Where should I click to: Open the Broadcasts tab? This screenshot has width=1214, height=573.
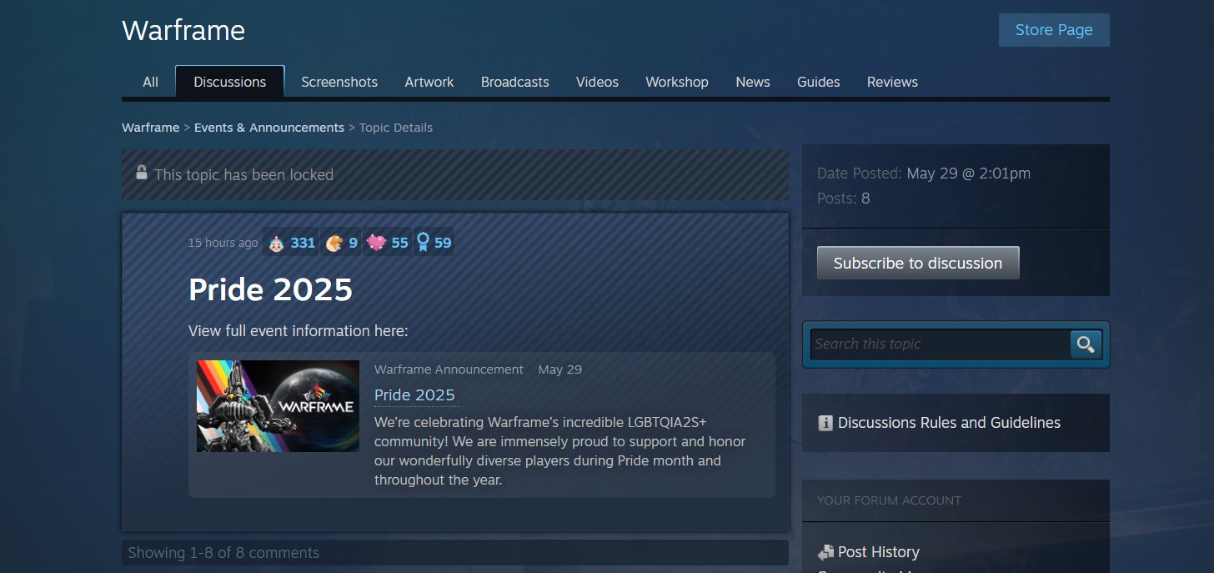515,82
